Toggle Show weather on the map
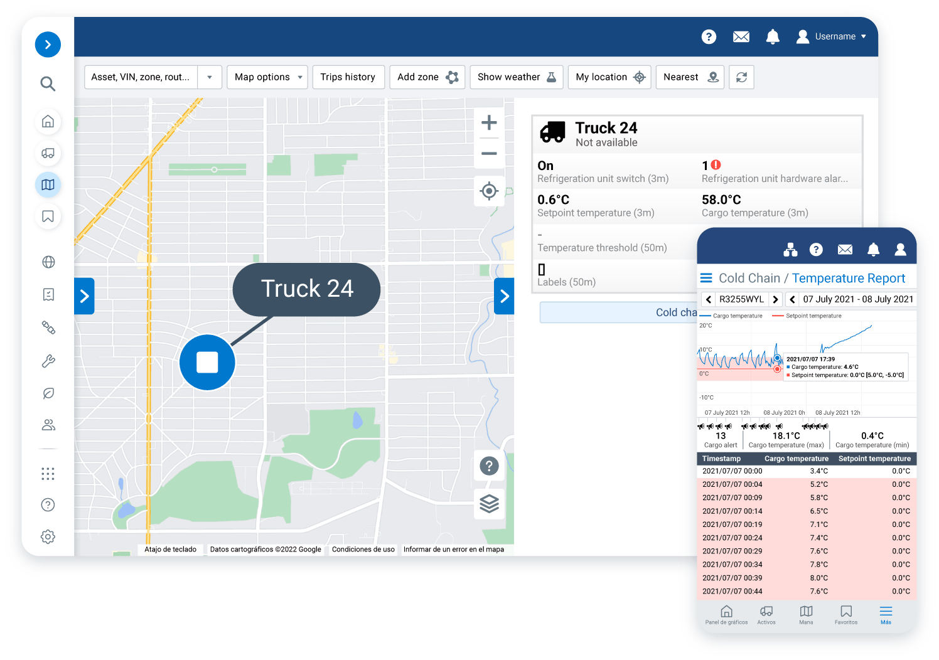 516,77
